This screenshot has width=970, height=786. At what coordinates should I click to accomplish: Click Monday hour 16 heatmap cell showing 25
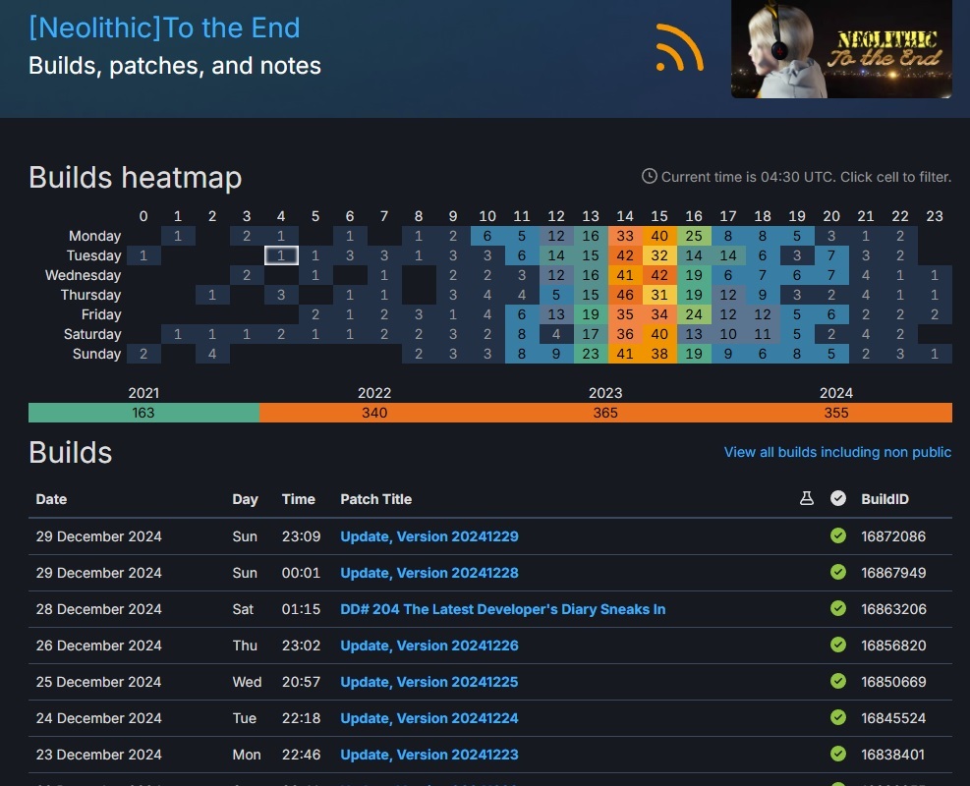(x=694, y=236)
